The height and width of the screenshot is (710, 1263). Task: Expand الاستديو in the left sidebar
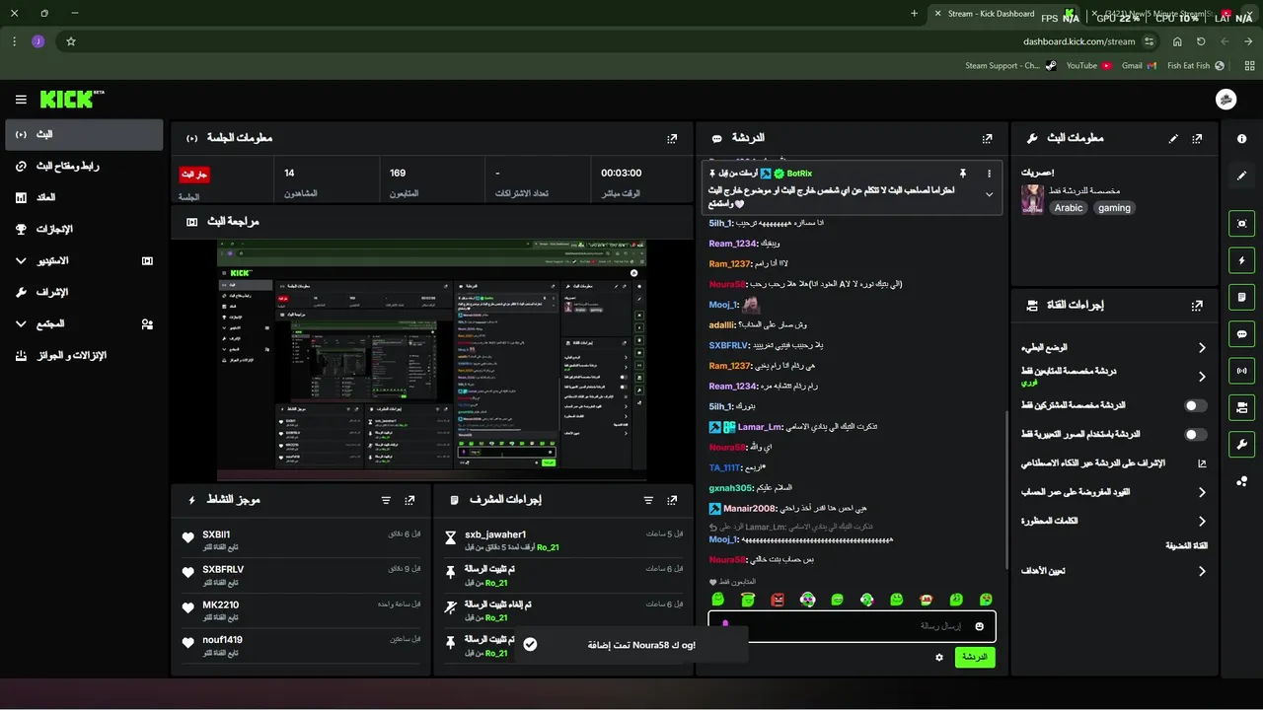pyautogui.click(x=84, y=260)
